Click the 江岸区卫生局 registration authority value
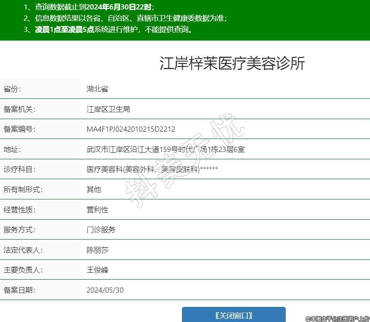Viewport: 370px width, 322px height. coord(108,109)
